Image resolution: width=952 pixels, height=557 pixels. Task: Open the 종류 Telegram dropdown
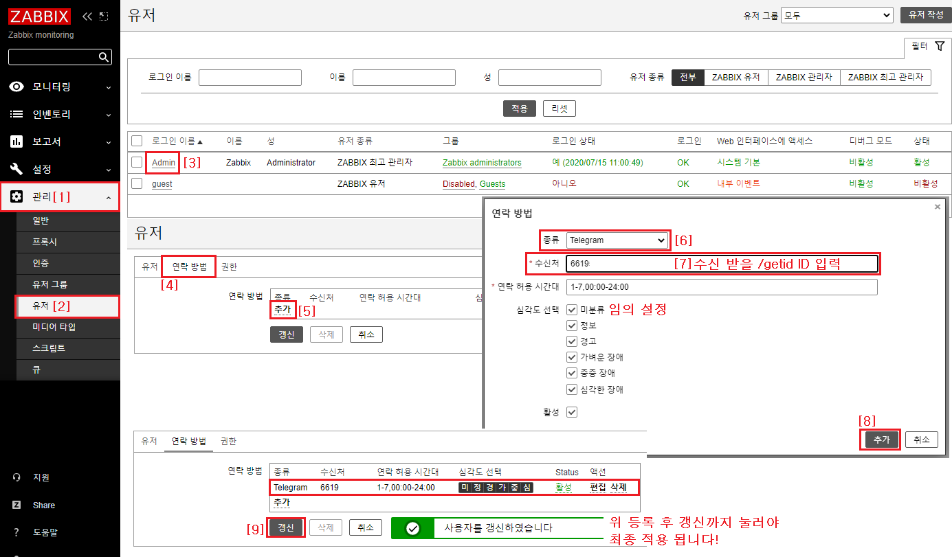(x=617, y=240)
